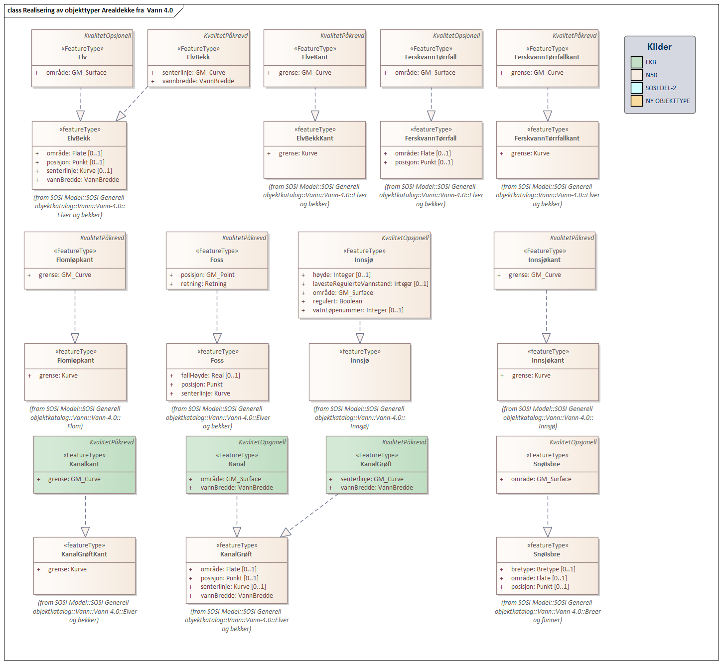The image size is (723, 664).
Task: Click 'lavesteRegulerteVannstand' attribute in Innsjø
Action: 371,284
